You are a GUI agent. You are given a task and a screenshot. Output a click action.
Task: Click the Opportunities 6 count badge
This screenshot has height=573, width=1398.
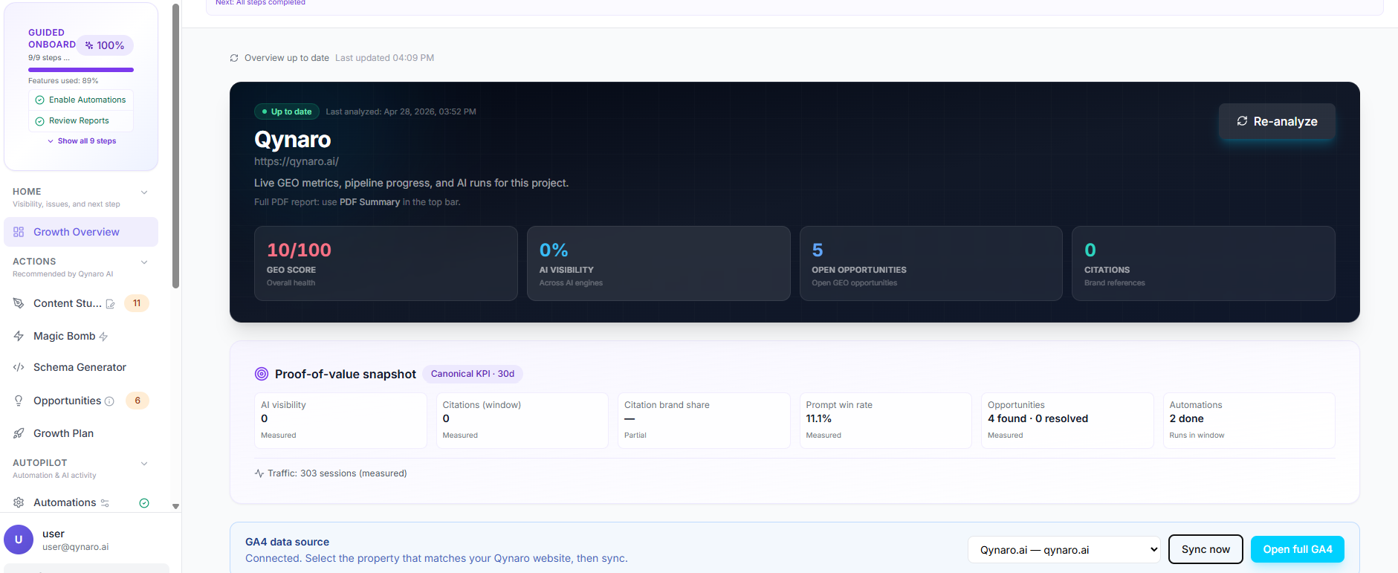point(137,401)
